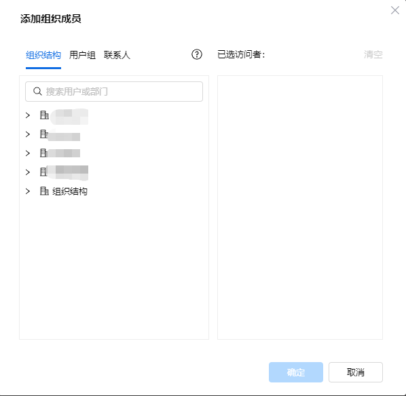Click the first organization building icon

click(44, 115)
